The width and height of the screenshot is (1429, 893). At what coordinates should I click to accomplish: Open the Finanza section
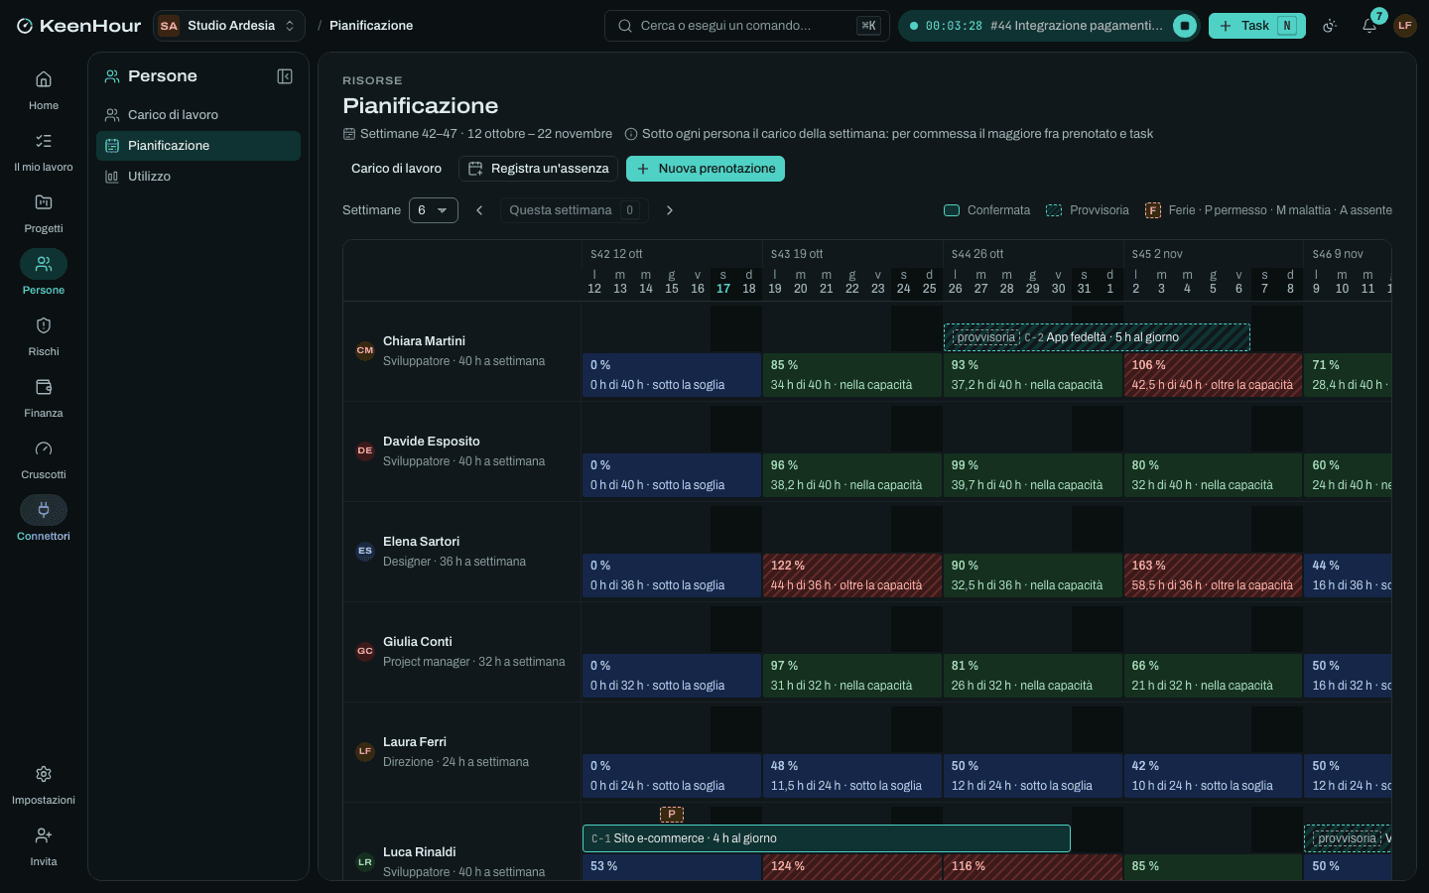point(44,398)
